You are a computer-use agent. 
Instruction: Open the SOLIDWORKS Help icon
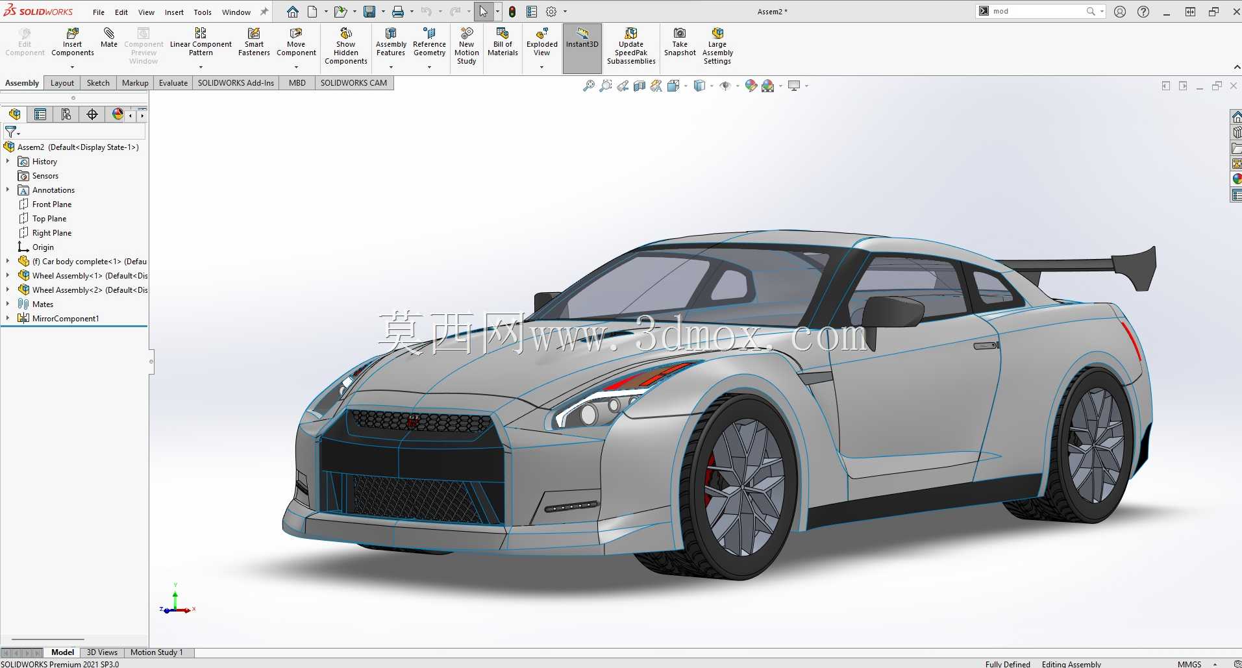point(1143,12)
